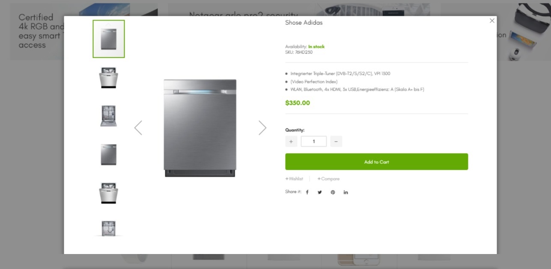
Task: Show next product image arrow
Action: (x=262, y=128)
